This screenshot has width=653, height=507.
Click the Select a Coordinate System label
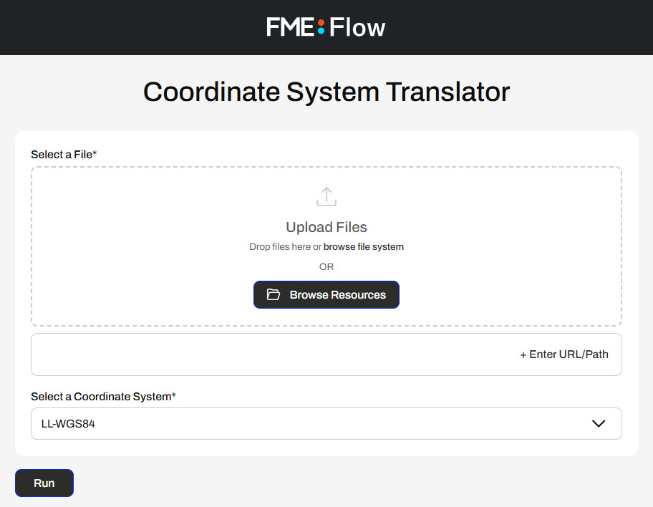tap(103, 397)
